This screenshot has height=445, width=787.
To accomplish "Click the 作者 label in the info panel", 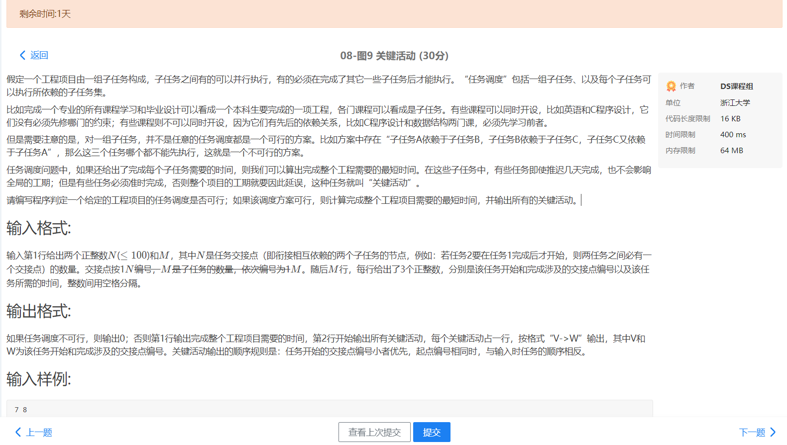I will (687, 86).
